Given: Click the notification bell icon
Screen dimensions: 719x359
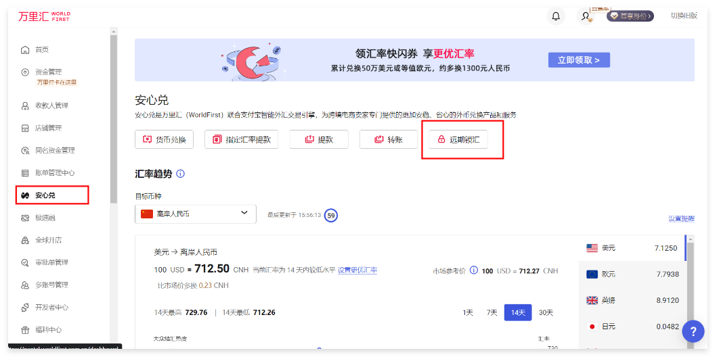Looking at the screenshot, I should 556,16.
